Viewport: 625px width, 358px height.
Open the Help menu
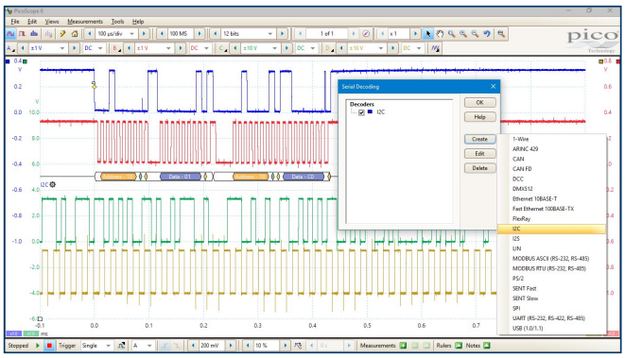click(138, 22)
